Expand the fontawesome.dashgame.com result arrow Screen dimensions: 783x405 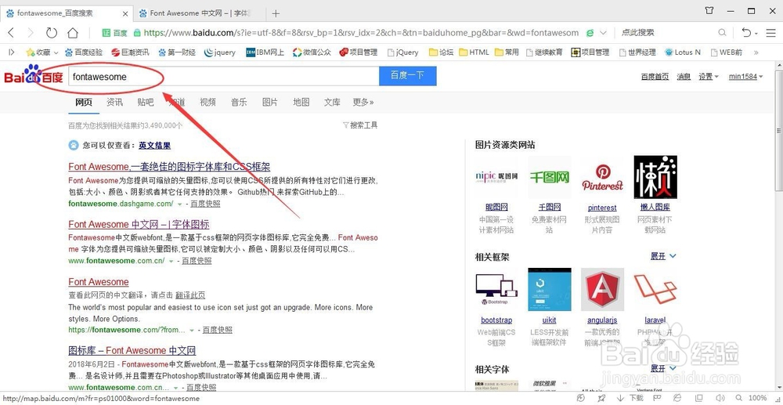click(x=179, y=204)
